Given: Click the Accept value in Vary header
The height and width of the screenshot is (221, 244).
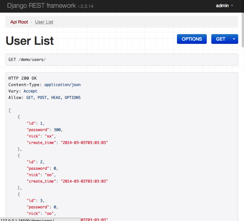Looking at the screenshot, I should click(x=30, y=91).
